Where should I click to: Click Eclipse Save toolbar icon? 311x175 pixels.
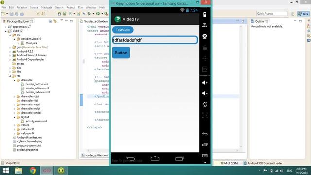(12, 14)
